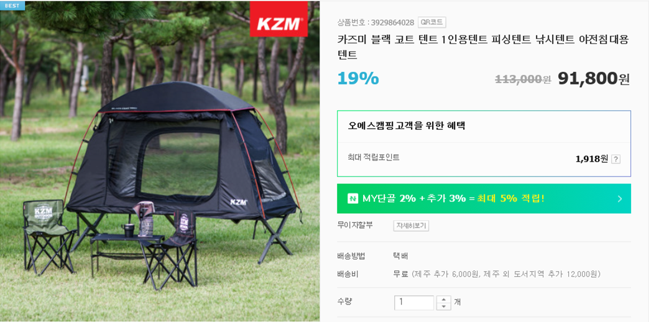Image resolution: width=649 pixels, height=322 pixels.
Task: Click the KZM red brand logo
Action: [278, 19]
